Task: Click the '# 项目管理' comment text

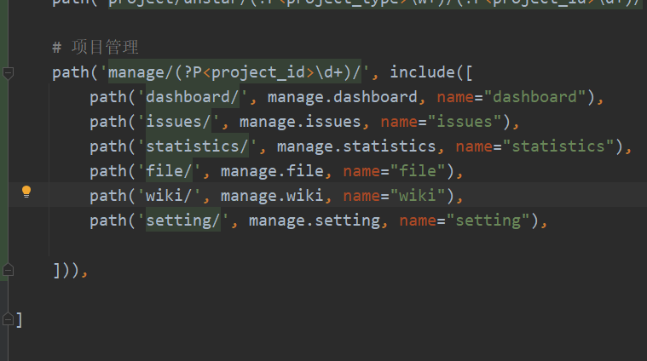Action: (x=95, y=48)
